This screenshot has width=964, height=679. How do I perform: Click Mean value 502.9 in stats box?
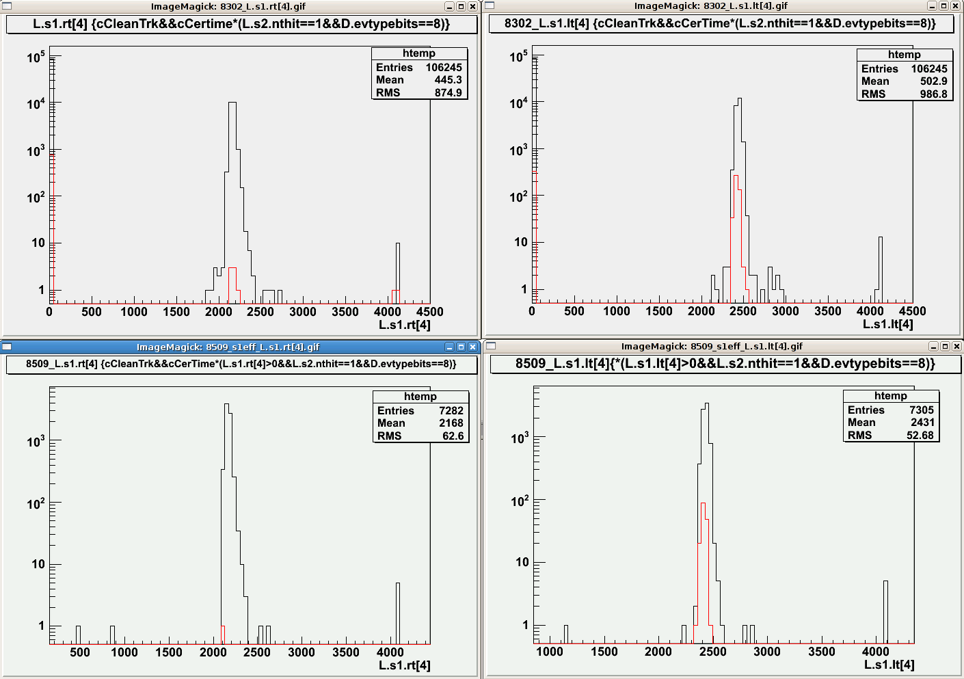933,81
